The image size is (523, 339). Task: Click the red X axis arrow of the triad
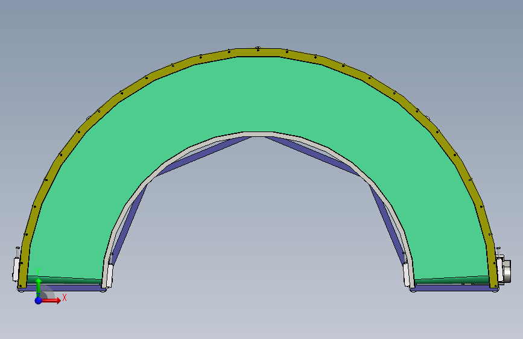[x=51, y=300]
